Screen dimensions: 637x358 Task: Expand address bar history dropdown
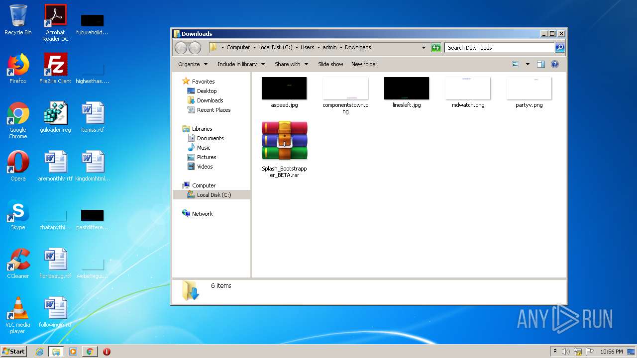424,48
